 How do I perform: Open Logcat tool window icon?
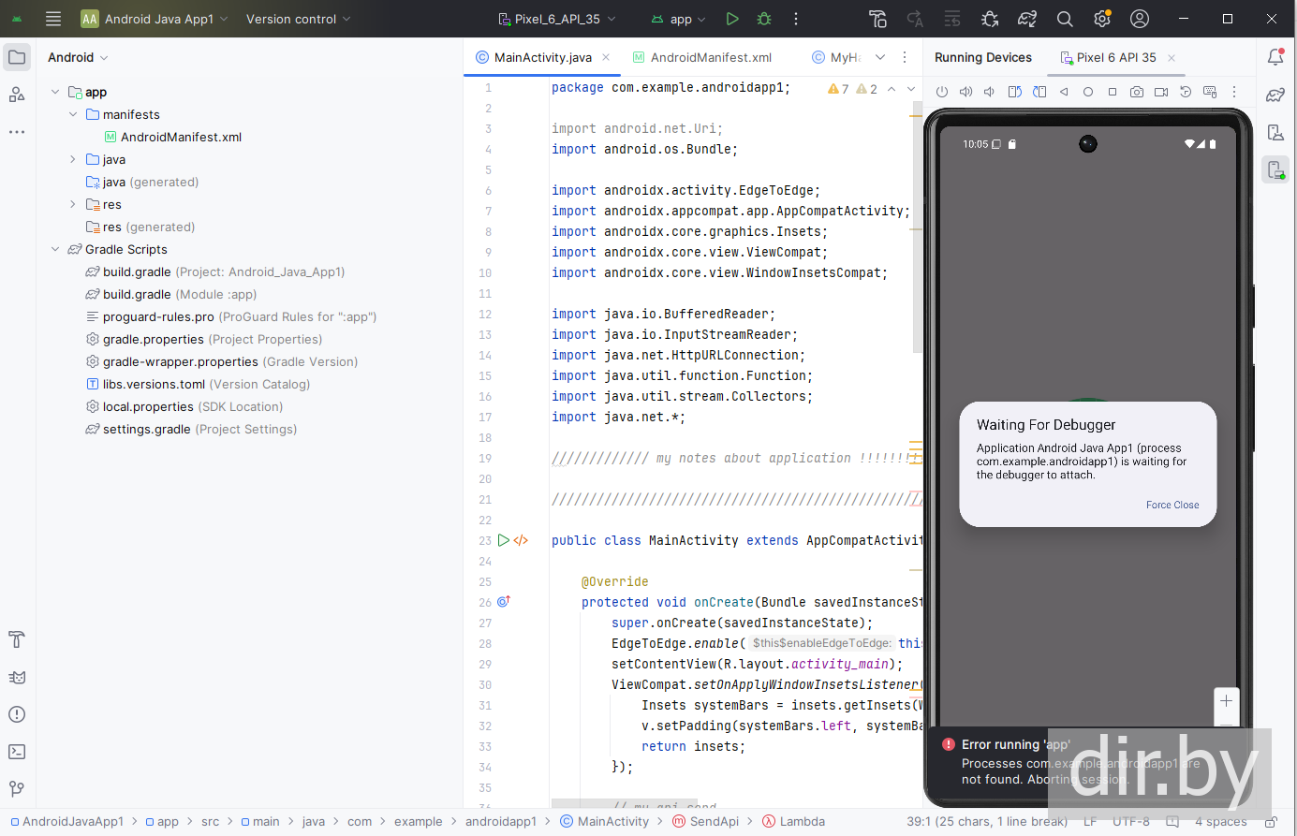pyautogui.click(x=17, y=677)
